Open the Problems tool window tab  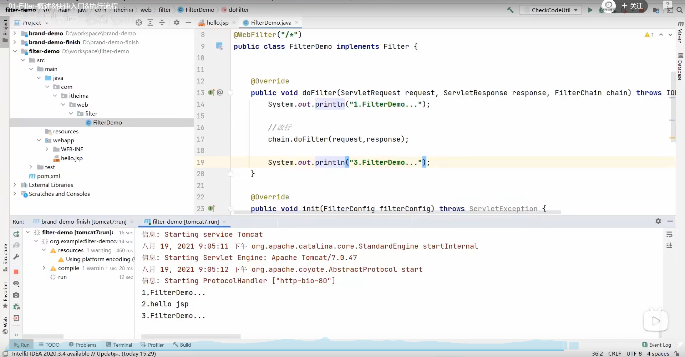tap(82, 345)
